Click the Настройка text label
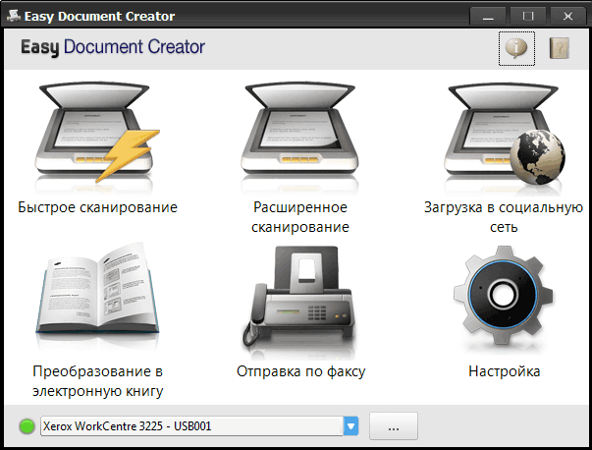Screen dimensions: 592x450 (x=504, y=371)
